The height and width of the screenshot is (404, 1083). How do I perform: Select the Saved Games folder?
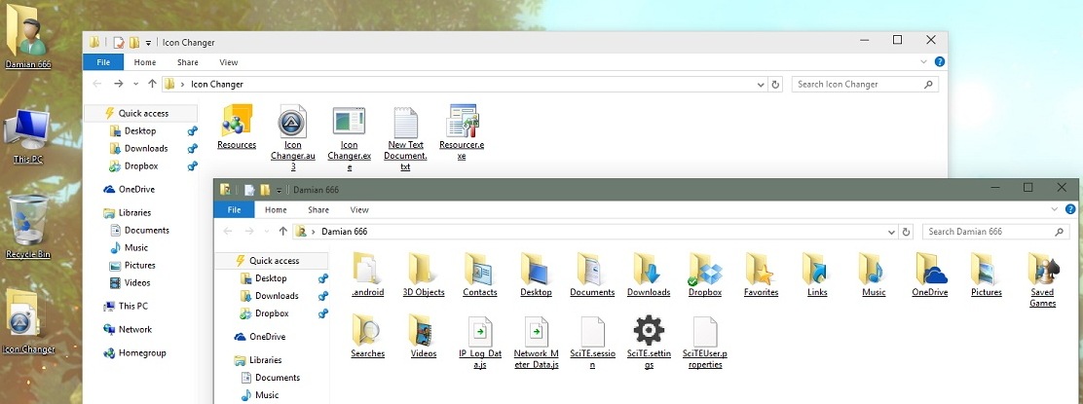pyautogui.click(x=1042, y=279)
